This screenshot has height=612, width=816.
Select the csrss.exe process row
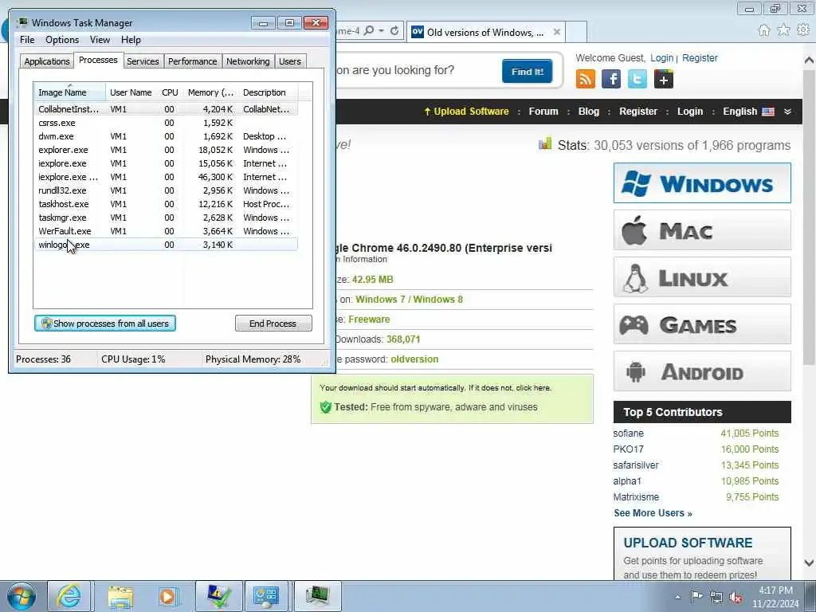[x=167, y=123]
